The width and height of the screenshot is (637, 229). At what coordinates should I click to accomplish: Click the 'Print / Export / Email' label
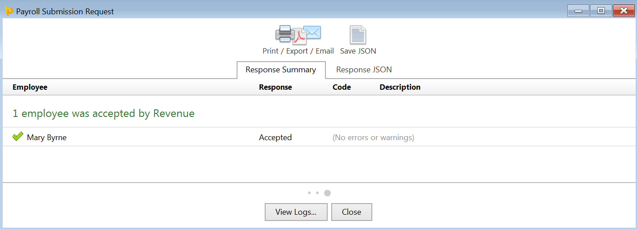click(x=298, y=51)
